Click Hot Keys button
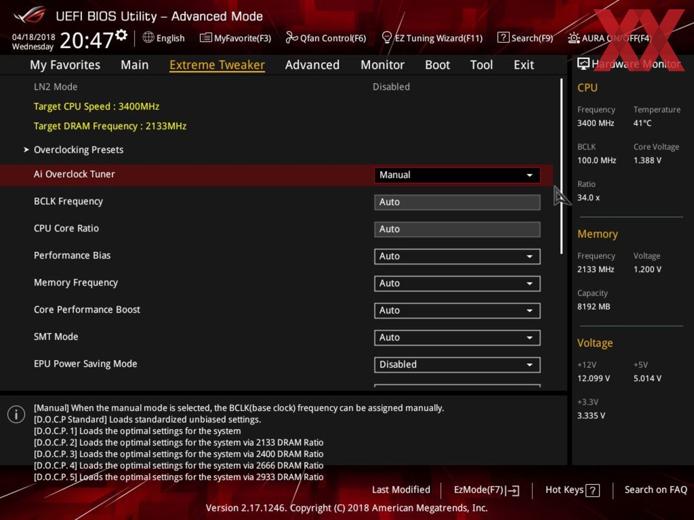The image size is (694, 520). click(x=573, y=490)
